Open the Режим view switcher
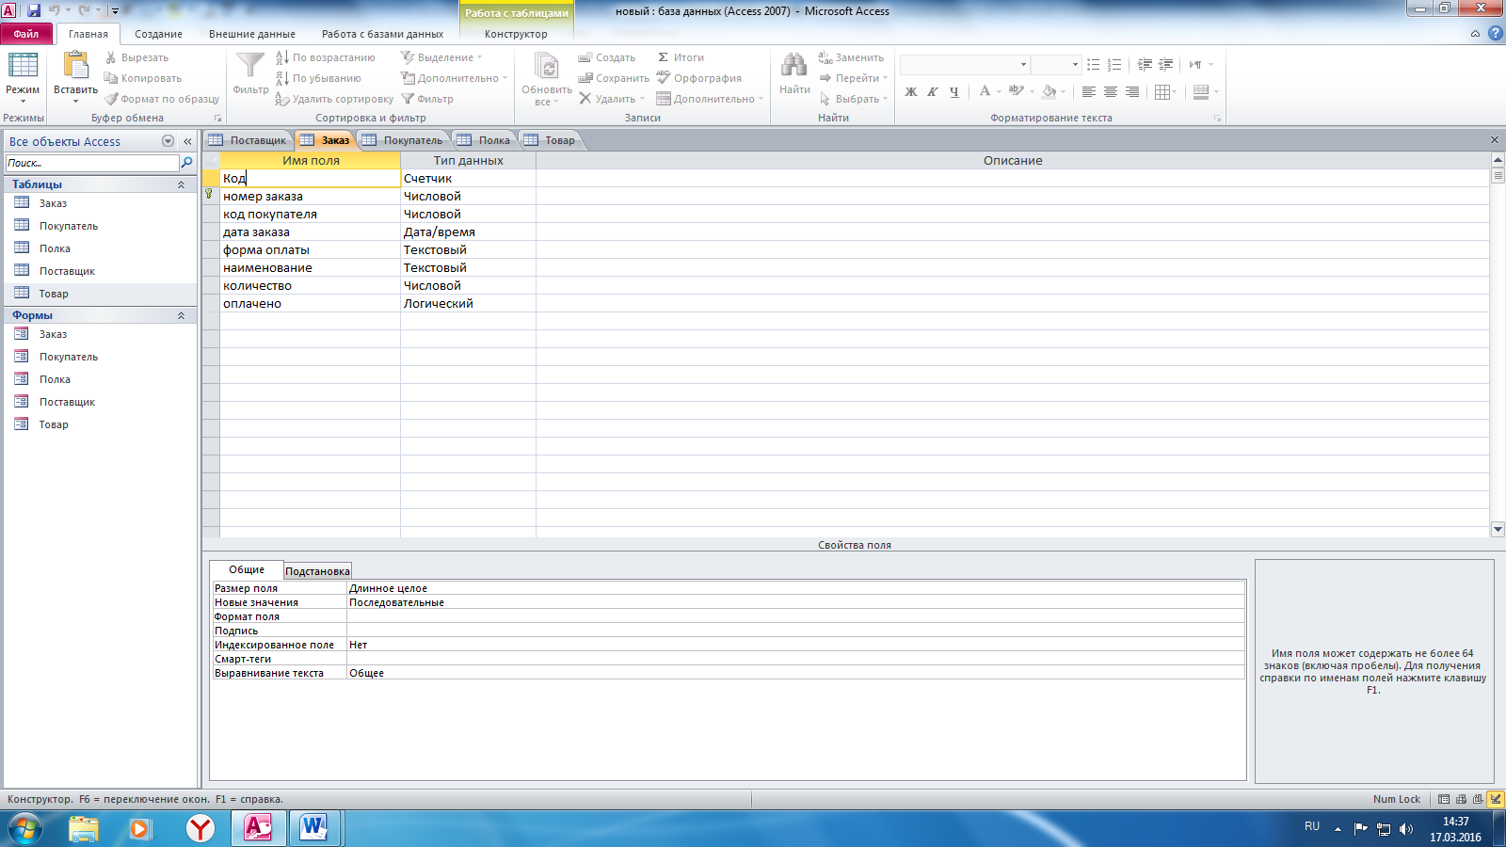Image resolution: width=1506 pixels, height=847 pixels. (x=23, y=77)
